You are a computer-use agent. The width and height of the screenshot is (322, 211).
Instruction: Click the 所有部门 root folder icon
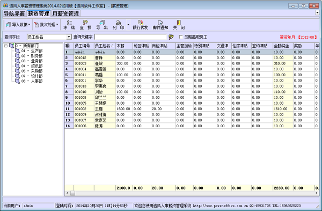point(11,46)
